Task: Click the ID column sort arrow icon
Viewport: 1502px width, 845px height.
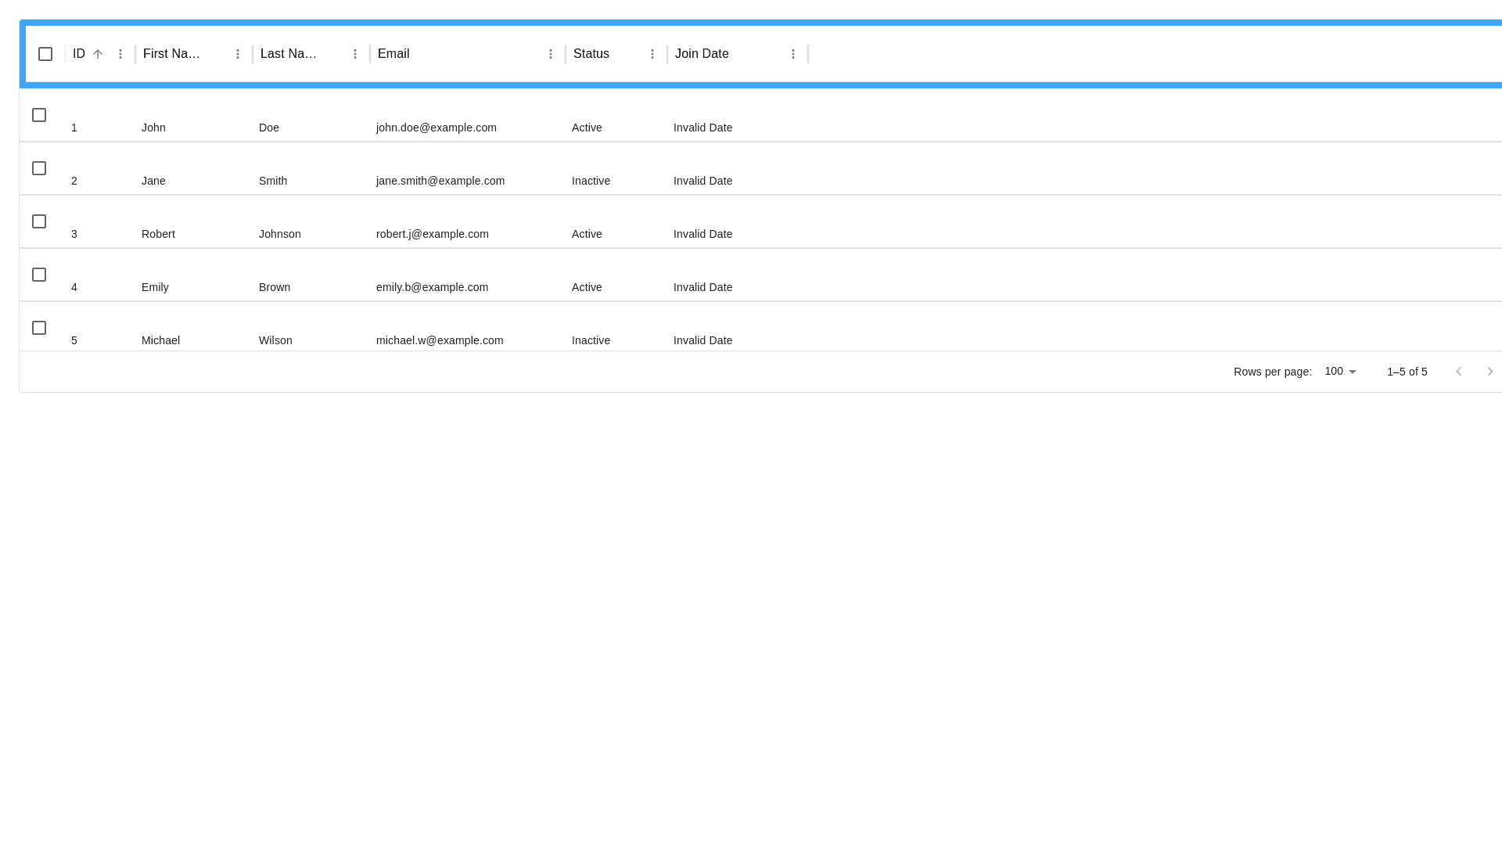Action: (x=98, y=54)
